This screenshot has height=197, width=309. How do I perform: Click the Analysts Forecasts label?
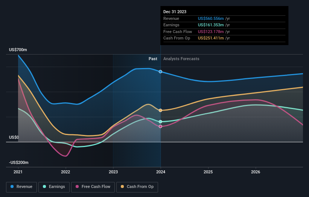[x=181, y=59]
